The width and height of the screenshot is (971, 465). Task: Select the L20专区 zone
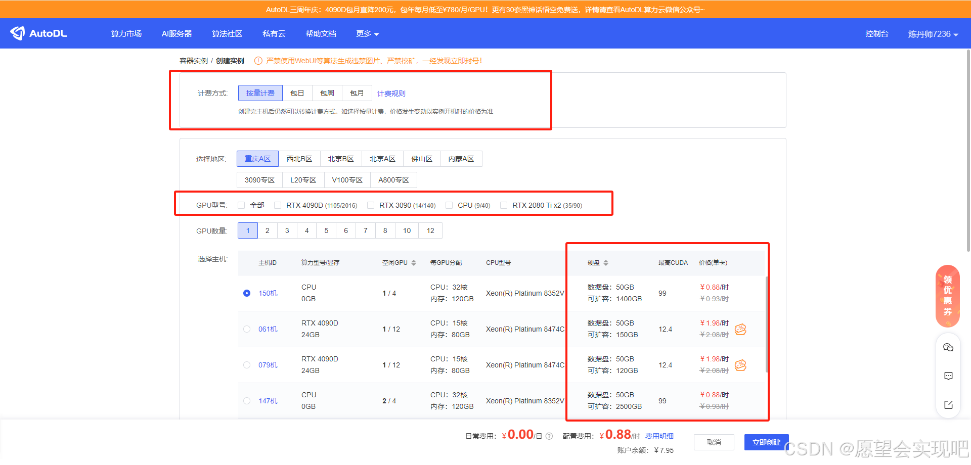click(x=303, y=180)
